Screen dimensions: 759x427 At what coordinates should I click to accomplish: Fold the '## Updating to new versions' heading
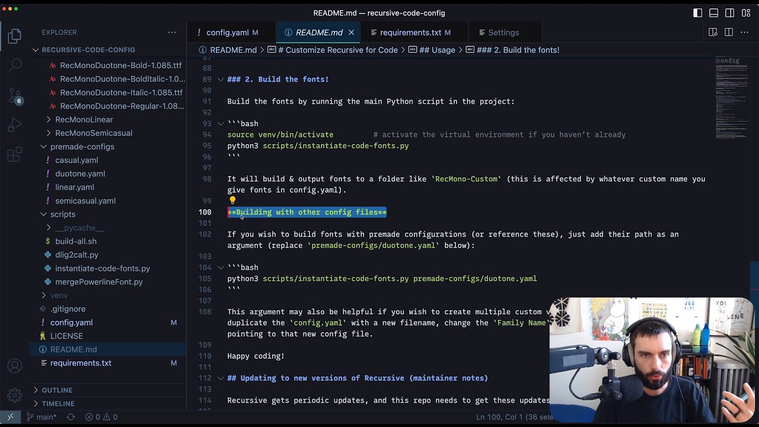(221, 378)
